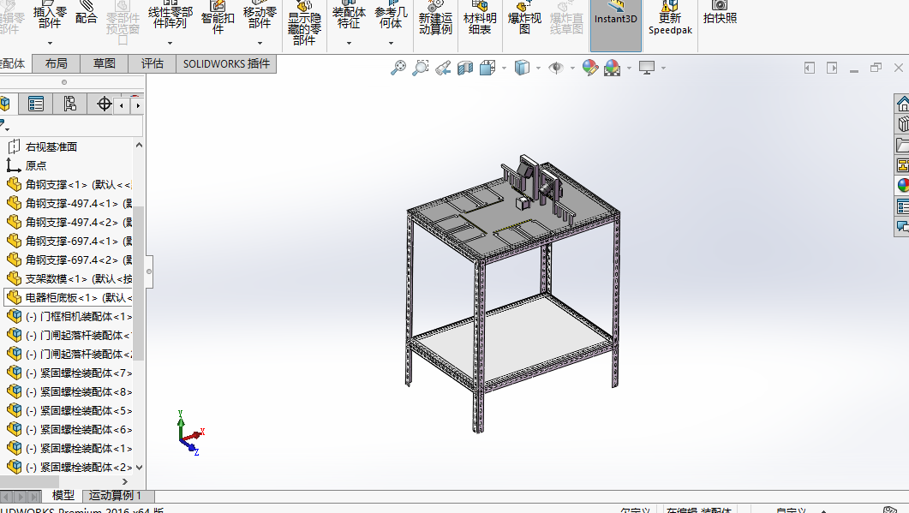Open the SOLIDWORKS Forum chat icon
This screenshot has width=909, height=513.
902,226
